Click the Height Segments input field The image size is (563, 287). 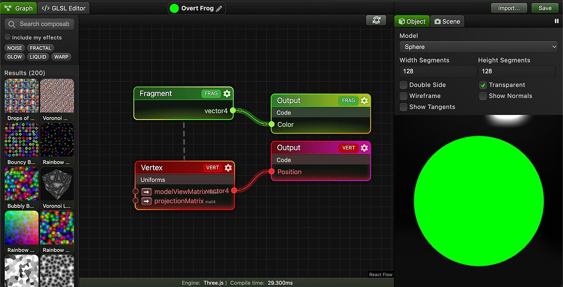point(517,71)
